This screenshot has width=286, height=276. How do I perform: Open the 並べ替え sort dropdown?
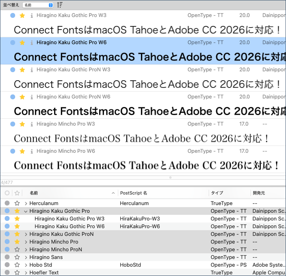coord(38,5)
